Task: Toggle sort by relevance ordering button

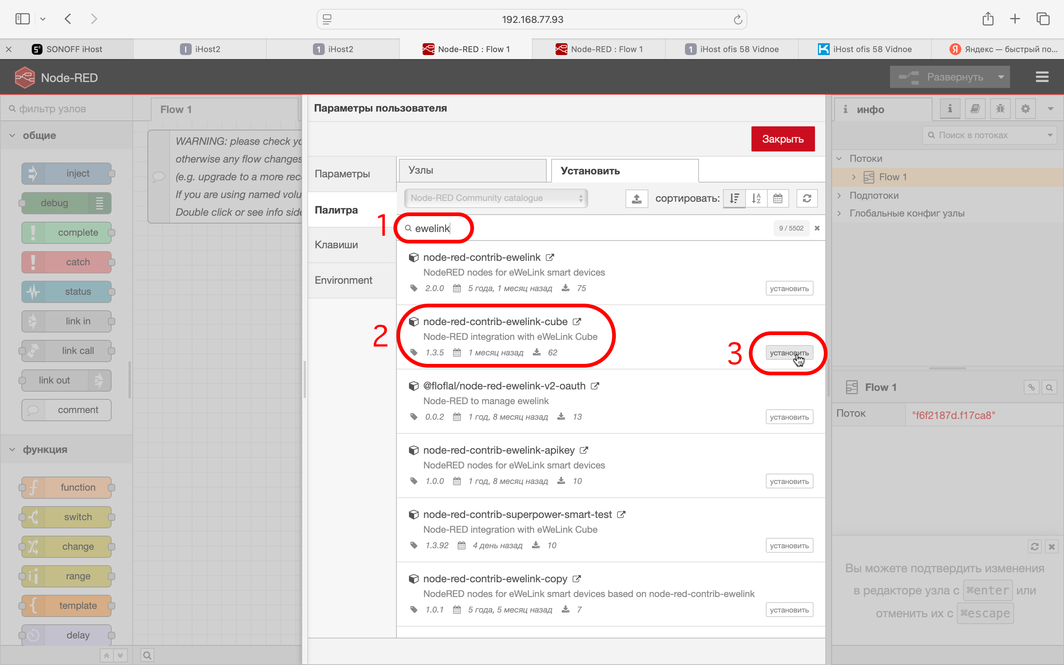Action: 734,198
